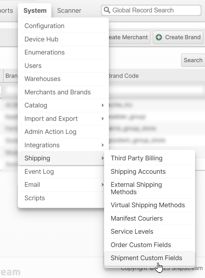The image size is (205, 278).
Task: Open Manifest Couriers
Action: [136, 218]
